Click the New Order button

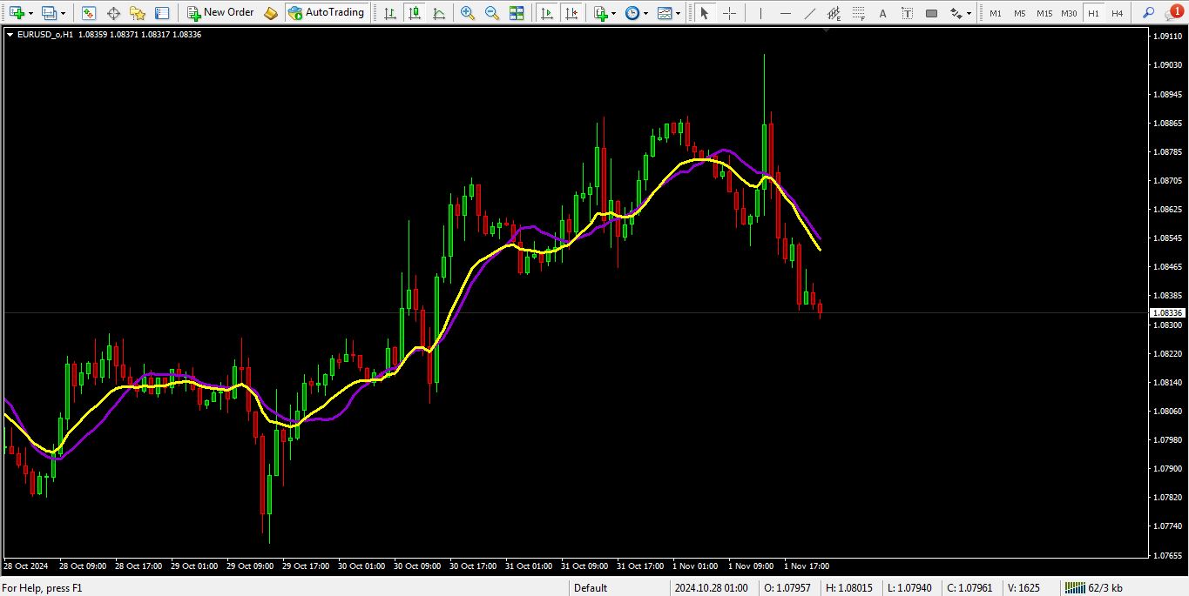[220, 12]
